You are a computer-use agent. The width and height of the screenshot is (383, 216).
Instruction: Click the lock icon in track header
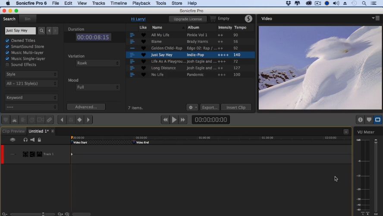[39, 140]
